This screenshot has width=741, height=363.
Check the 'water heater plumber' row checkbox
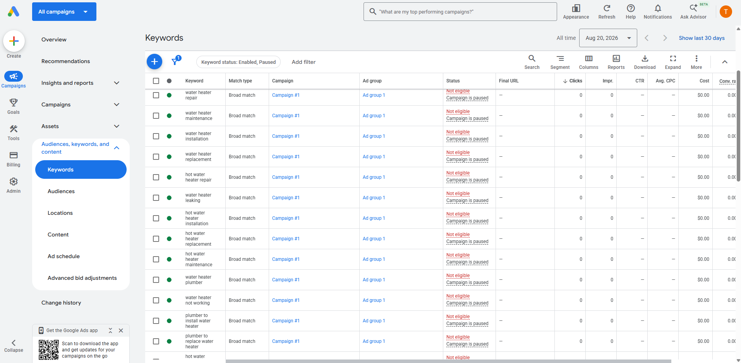click(156, 280)
